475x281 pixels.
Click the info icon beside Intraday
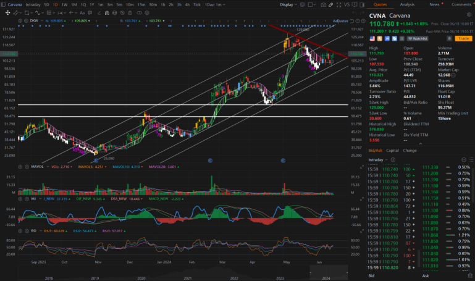pos(393,160)
